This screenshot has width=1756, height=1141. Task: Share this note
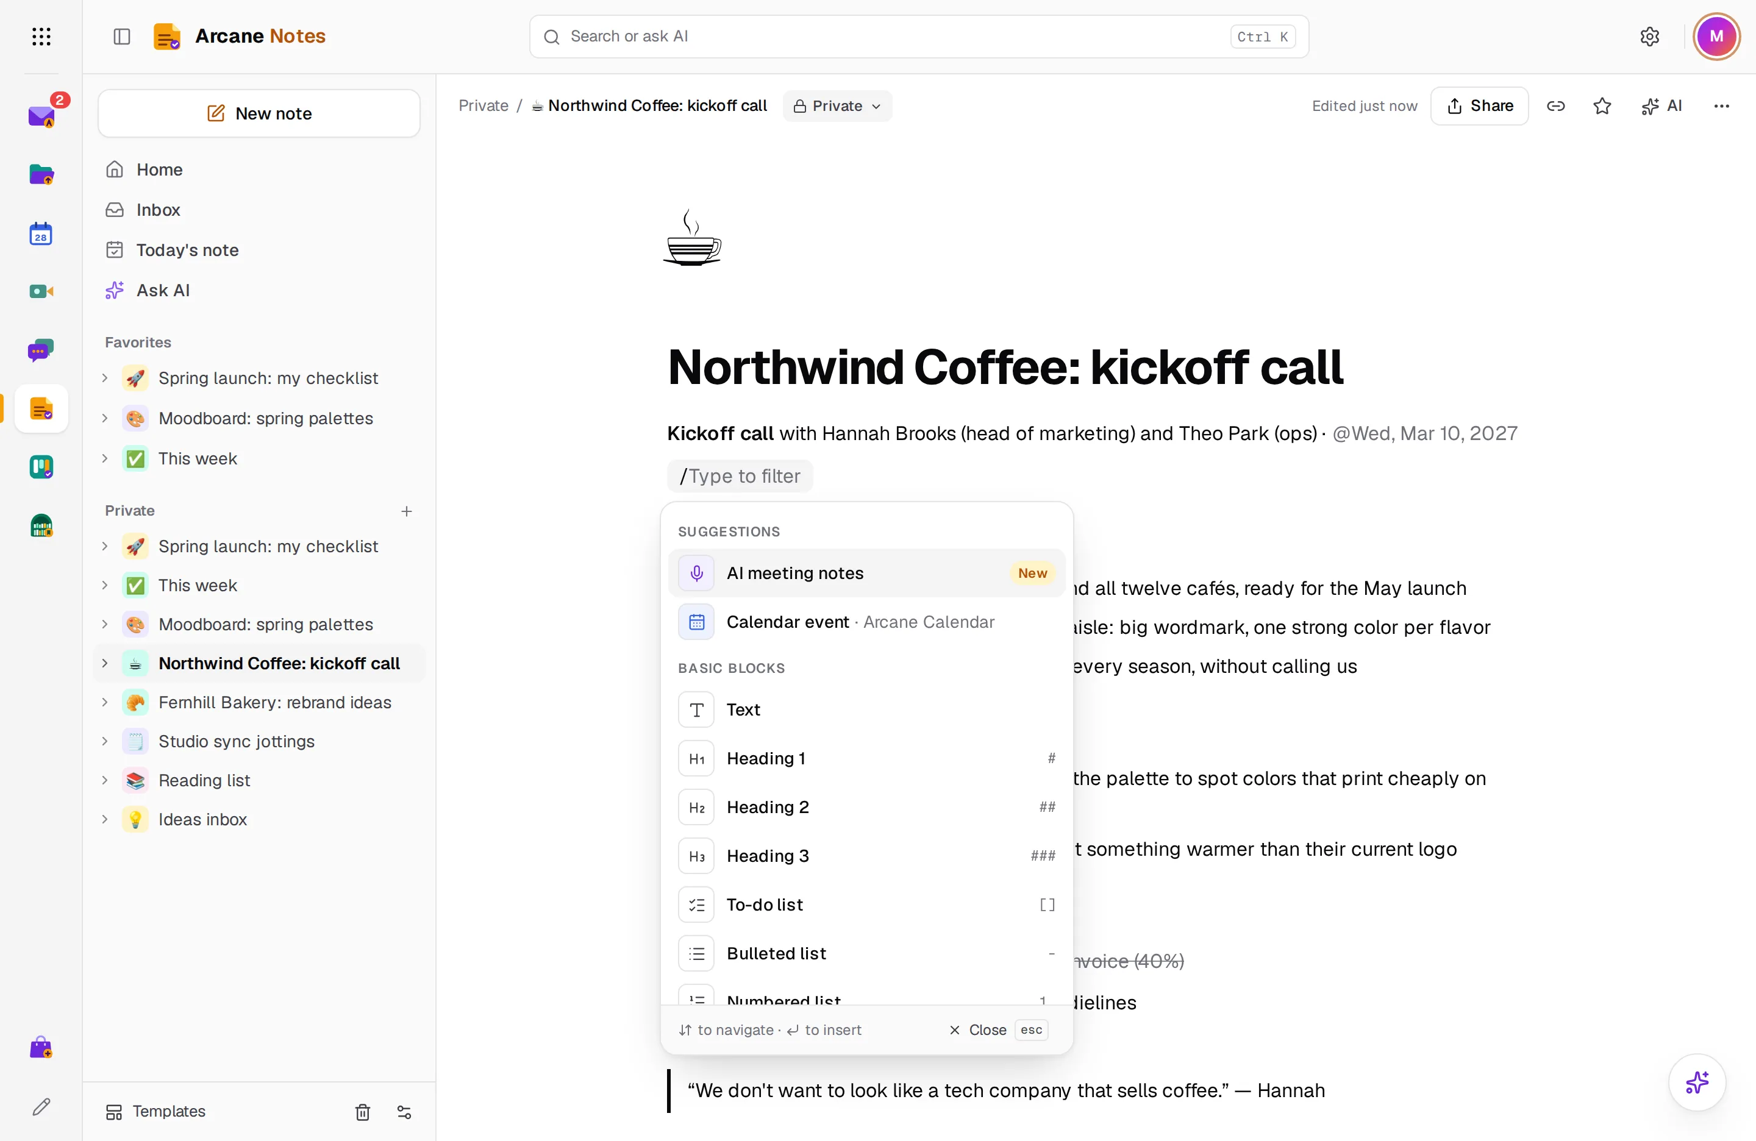(1479, 106)
